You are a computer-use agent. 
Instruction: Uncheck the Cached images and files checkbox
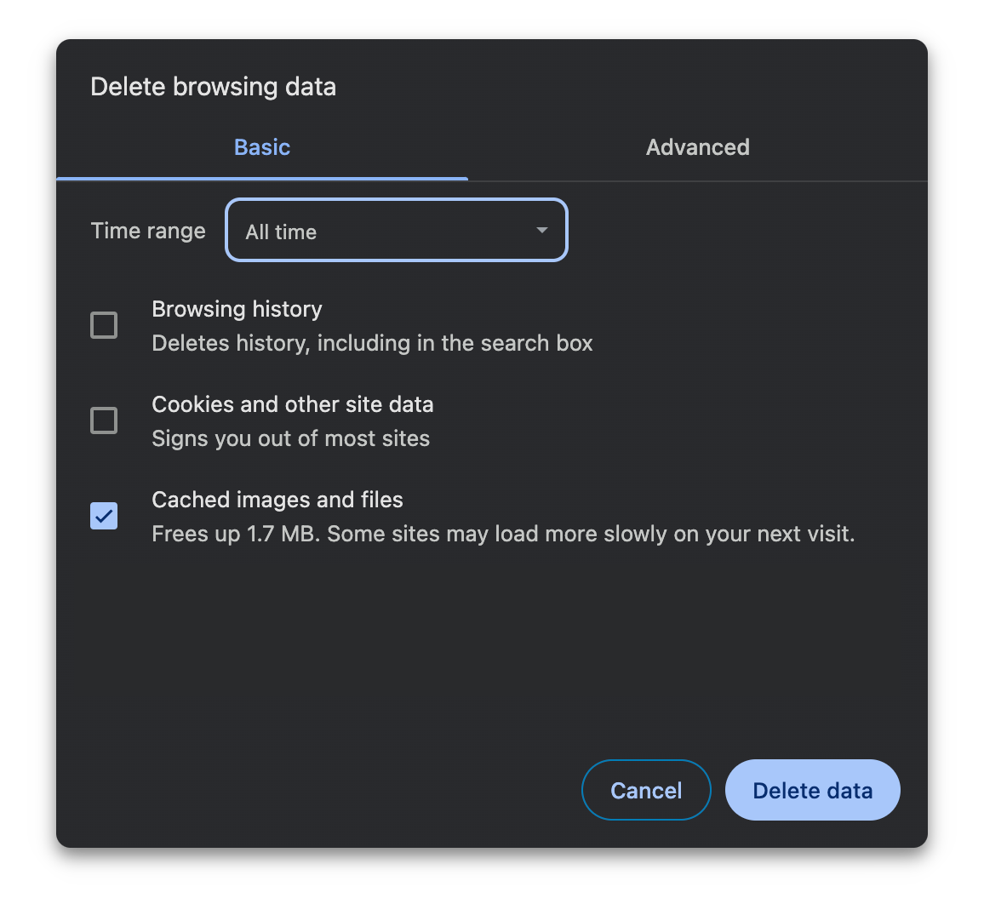pyautogui.click(x=104, y=516)
